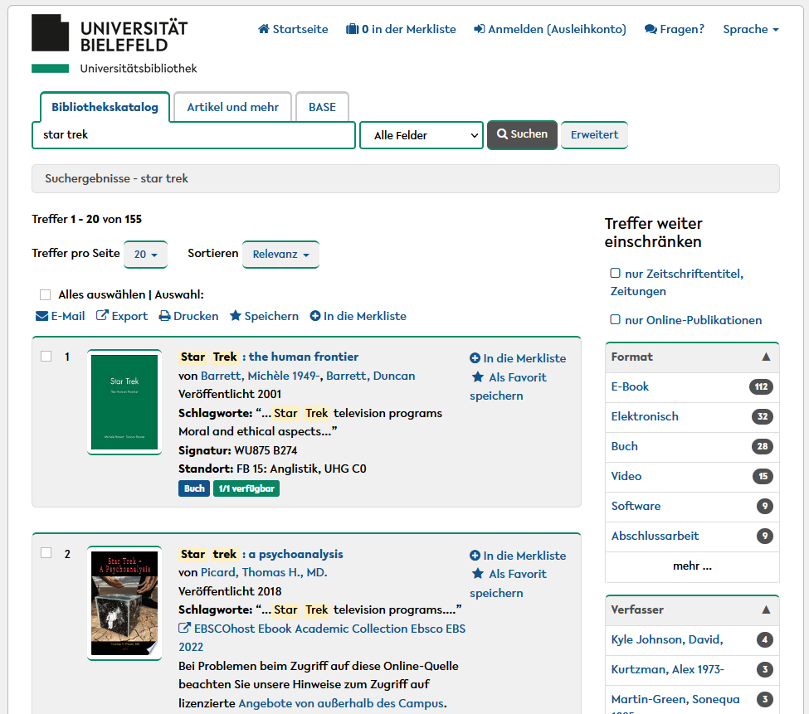
Task: Click the Export arrow icon
Action: 102,315
